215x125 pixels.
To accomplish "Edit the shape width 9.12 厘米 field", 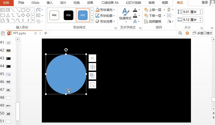I will click(191, 20).
